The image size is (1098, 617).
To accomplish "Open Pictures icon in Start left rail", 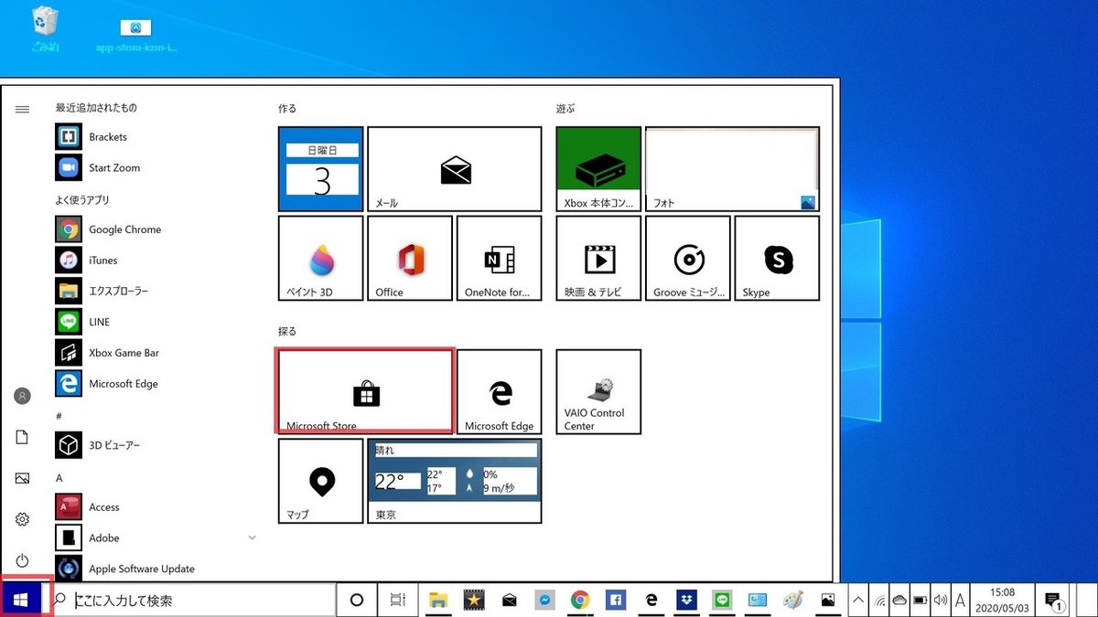I will (x=23, y=478).
